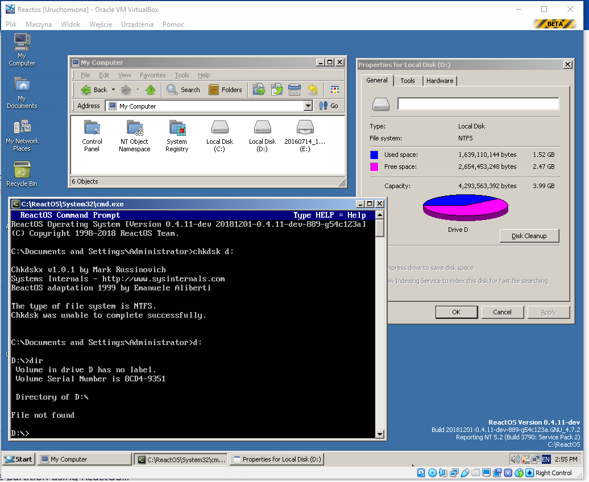
Task: Click Cancel in the Properties dialog
Action: 502,312
